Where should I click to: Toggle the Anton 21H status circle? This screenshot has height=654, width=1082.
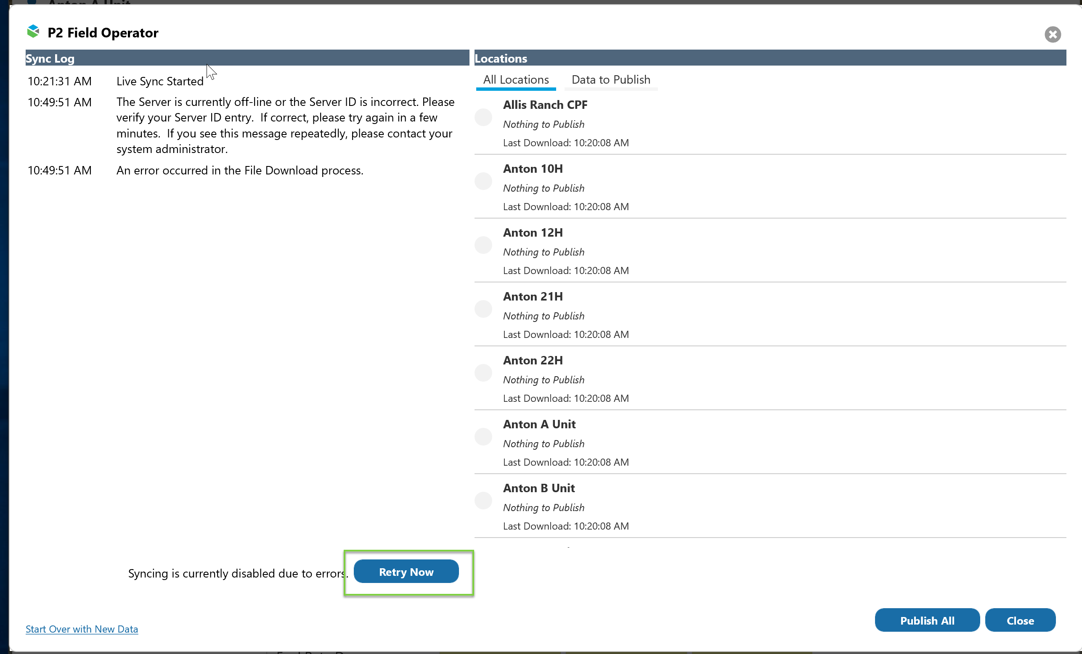tap(483, 309)
